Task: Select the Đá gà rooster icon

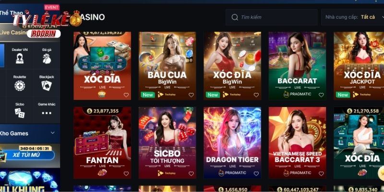Action: [x=47, y=59]
